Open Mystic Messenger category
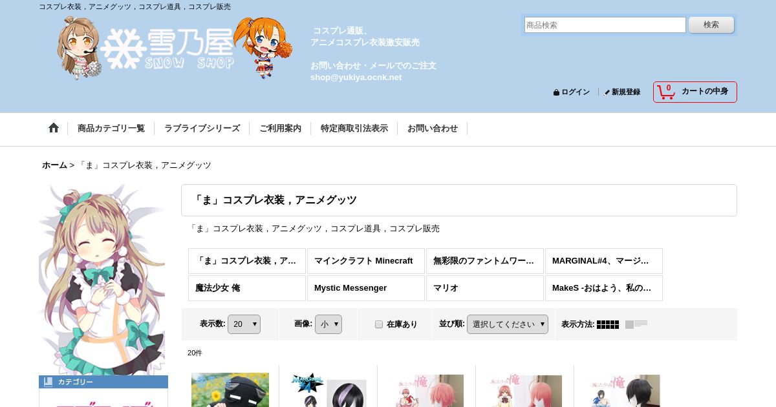Image resolution: width=776 pixels, height=407 pixels. [x=366, y=288]
